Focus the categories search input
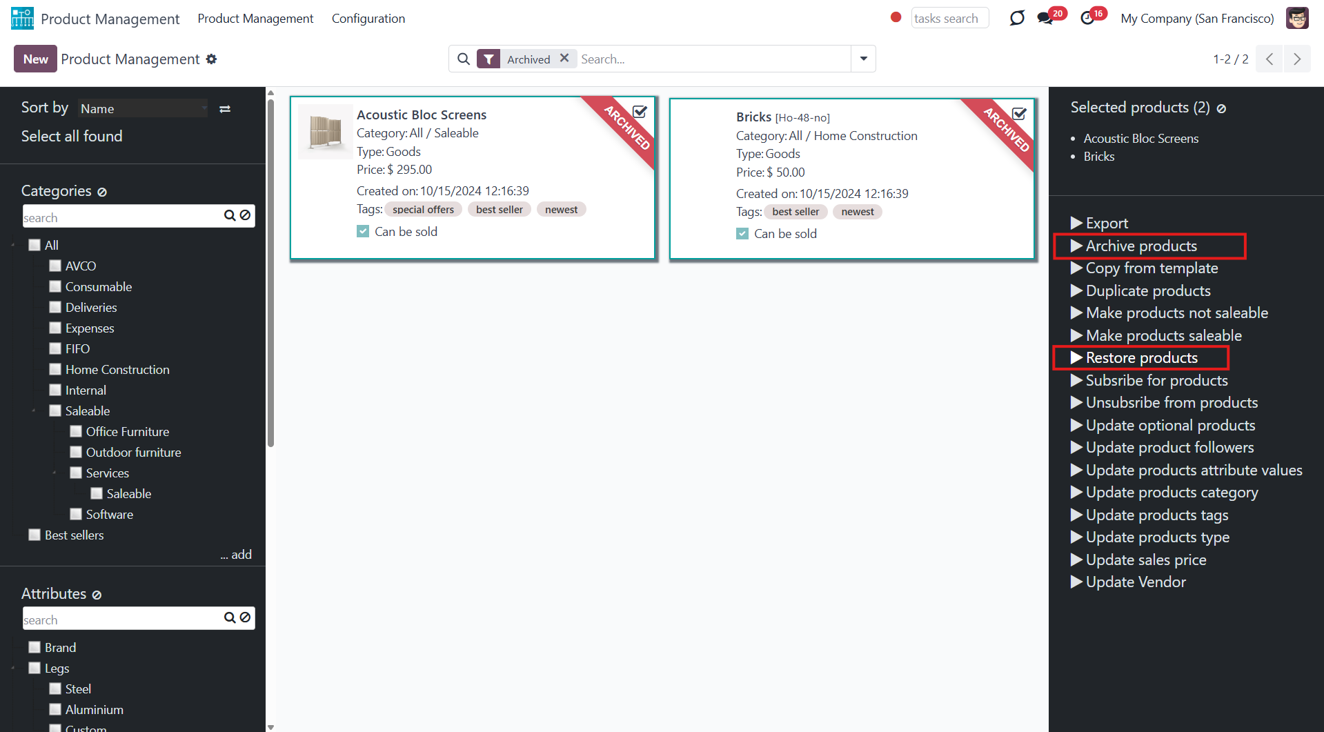This screenshot has height=732, width=1324. tap(121, 217)
